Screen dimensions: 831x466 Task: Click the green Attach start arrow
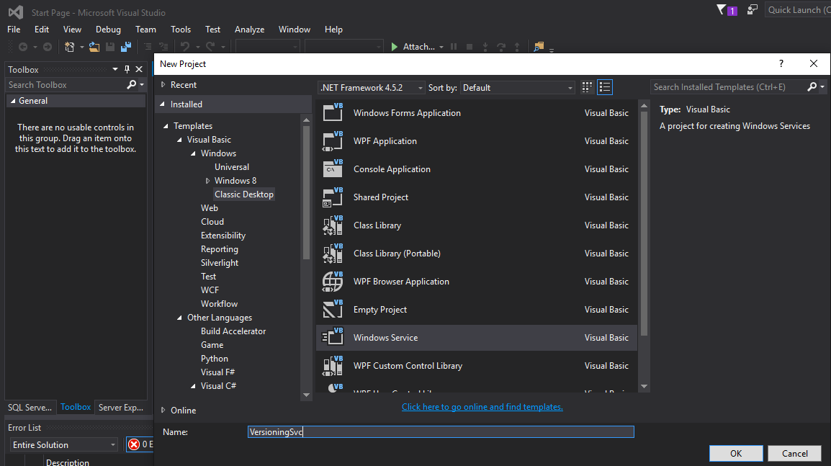tap(395, 47)
